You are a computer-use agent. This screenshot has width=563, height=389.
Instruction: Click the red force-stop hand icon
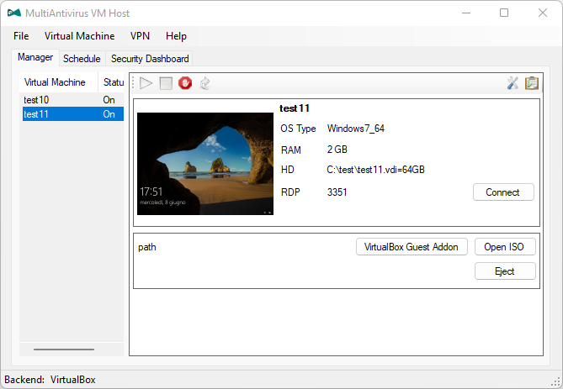pyautogui.click(x=185, y=83)
